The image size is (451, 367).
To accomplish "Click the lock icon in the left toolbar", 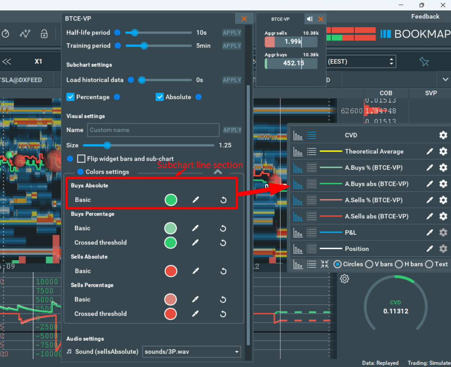I will coord(44,34).
